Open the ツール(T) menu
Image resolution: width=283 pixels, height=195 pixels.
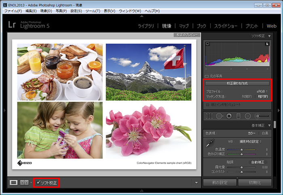pyautogui.click(x=93, y=11)
